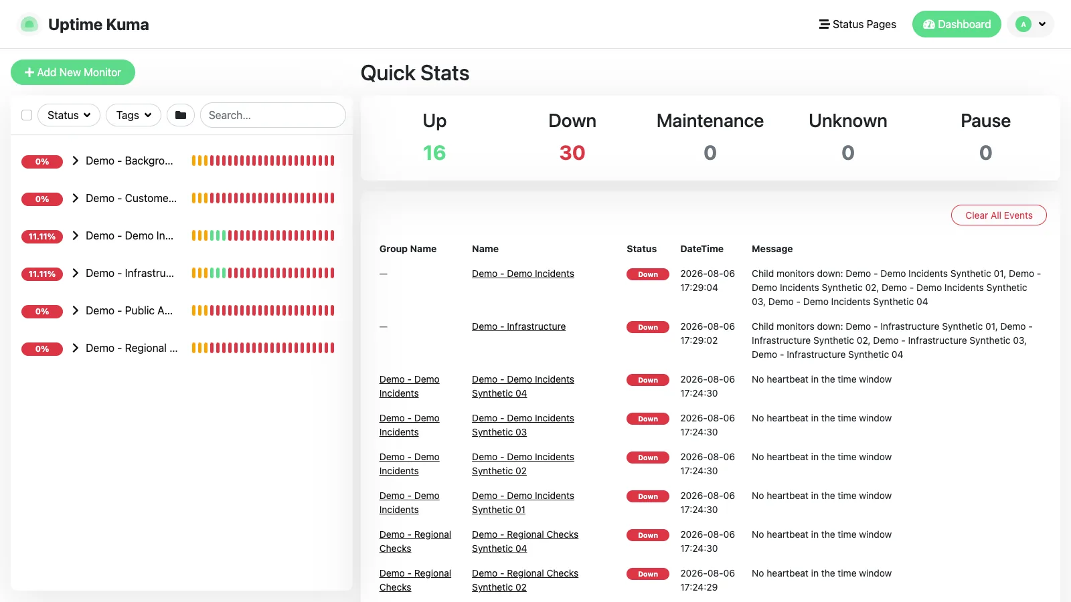
Task: Open Demo - Infrastructure monitor link
Action: (x=519, y=326)
